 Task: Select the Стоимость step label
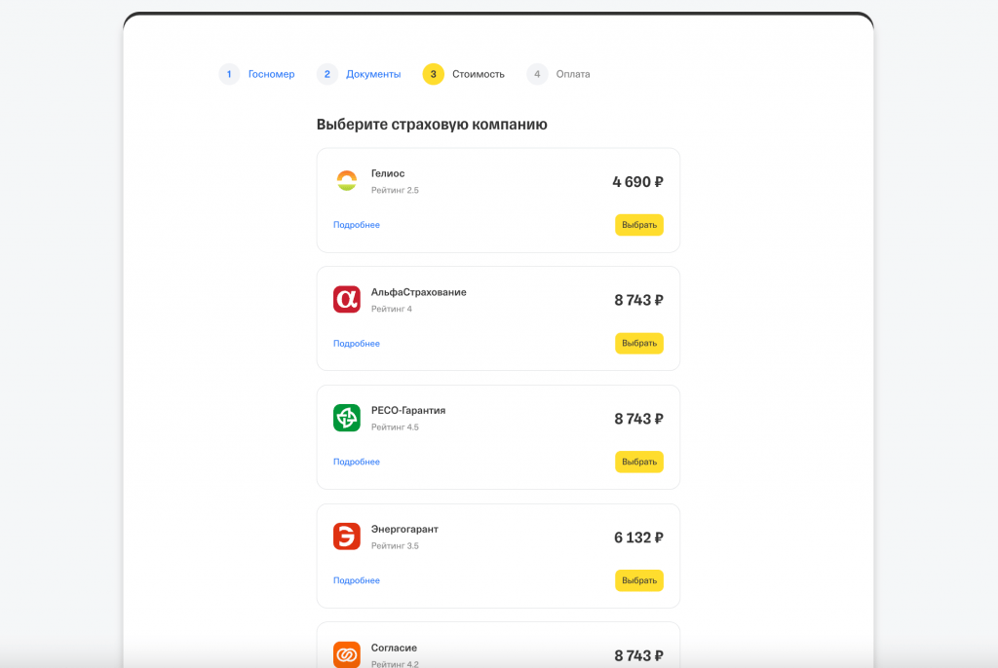(x=479, y=74)
